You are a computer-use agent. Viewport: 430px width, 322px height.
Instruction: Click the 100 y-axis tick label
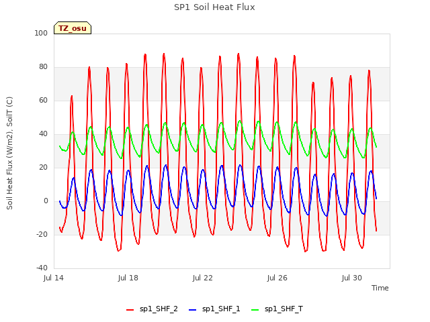41,33
